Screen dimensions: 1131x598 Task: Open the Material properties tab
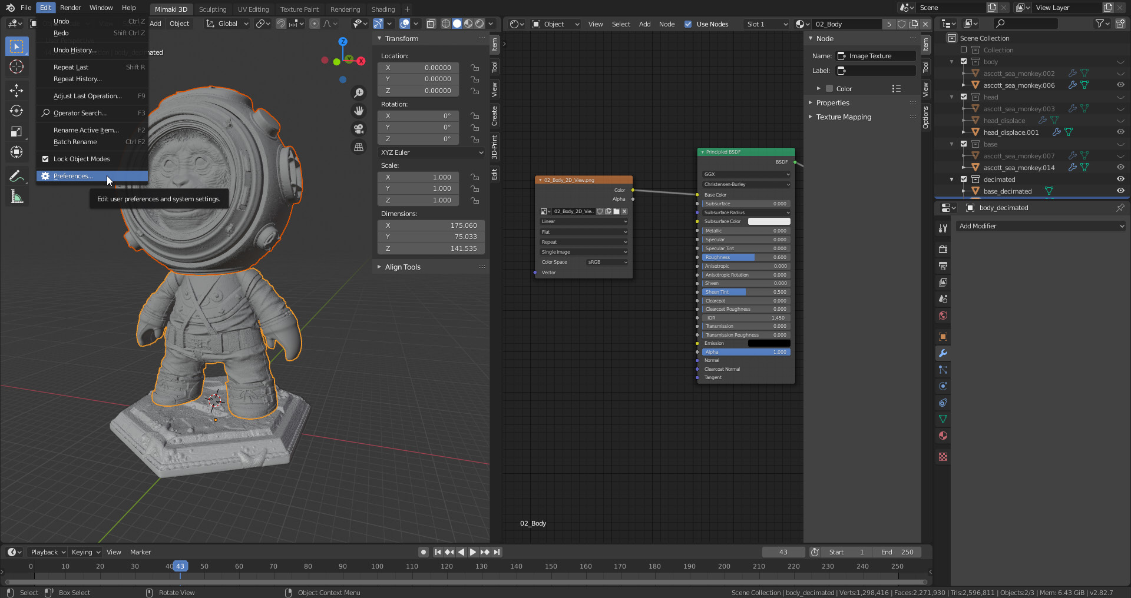coord(943,436)
